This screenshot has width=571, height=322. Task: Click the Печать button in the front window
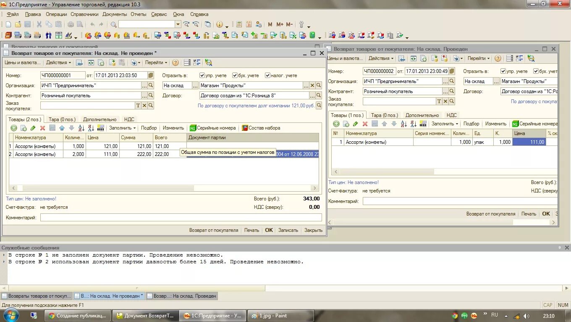(252, 230)
